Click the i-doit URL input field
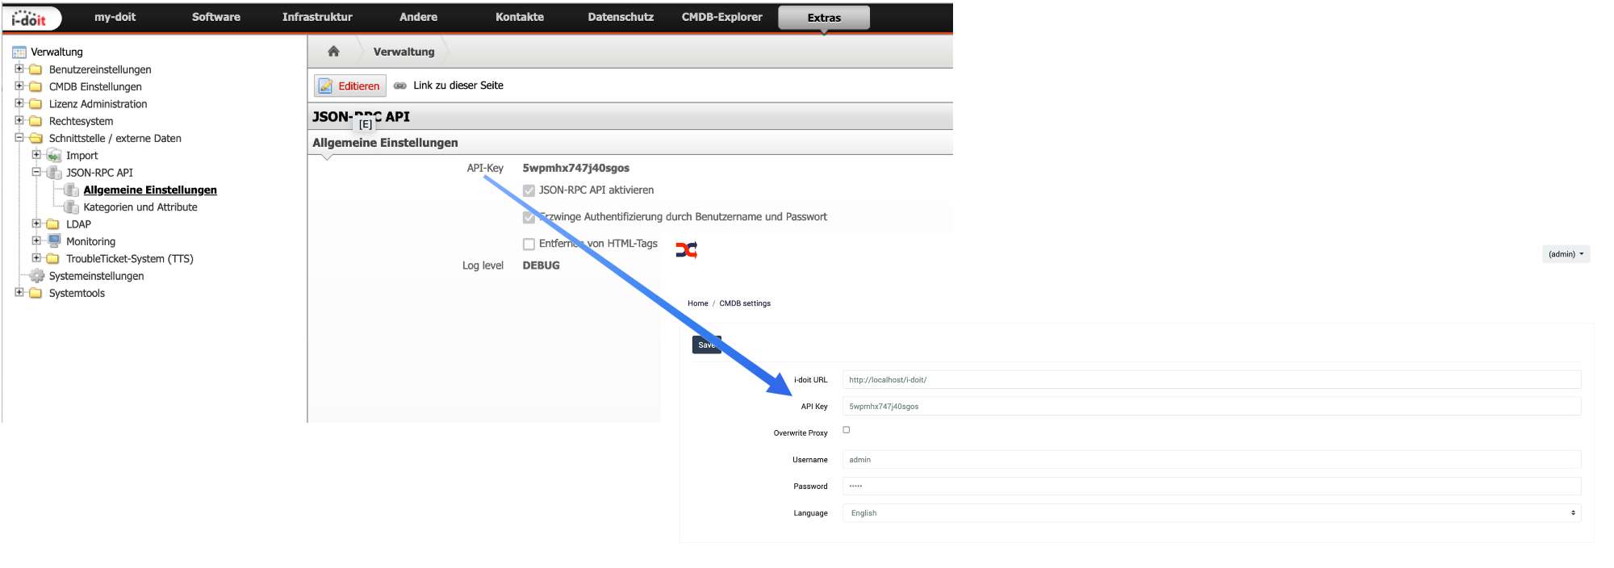Image resolution: width=1614 pixels, height=568 pixels. (1211, 380)
